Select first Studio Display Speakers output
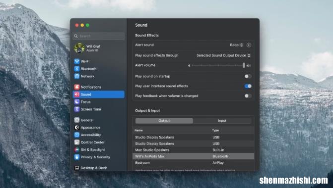The width and height of the screenshot is (333, 188). point(193,137)
